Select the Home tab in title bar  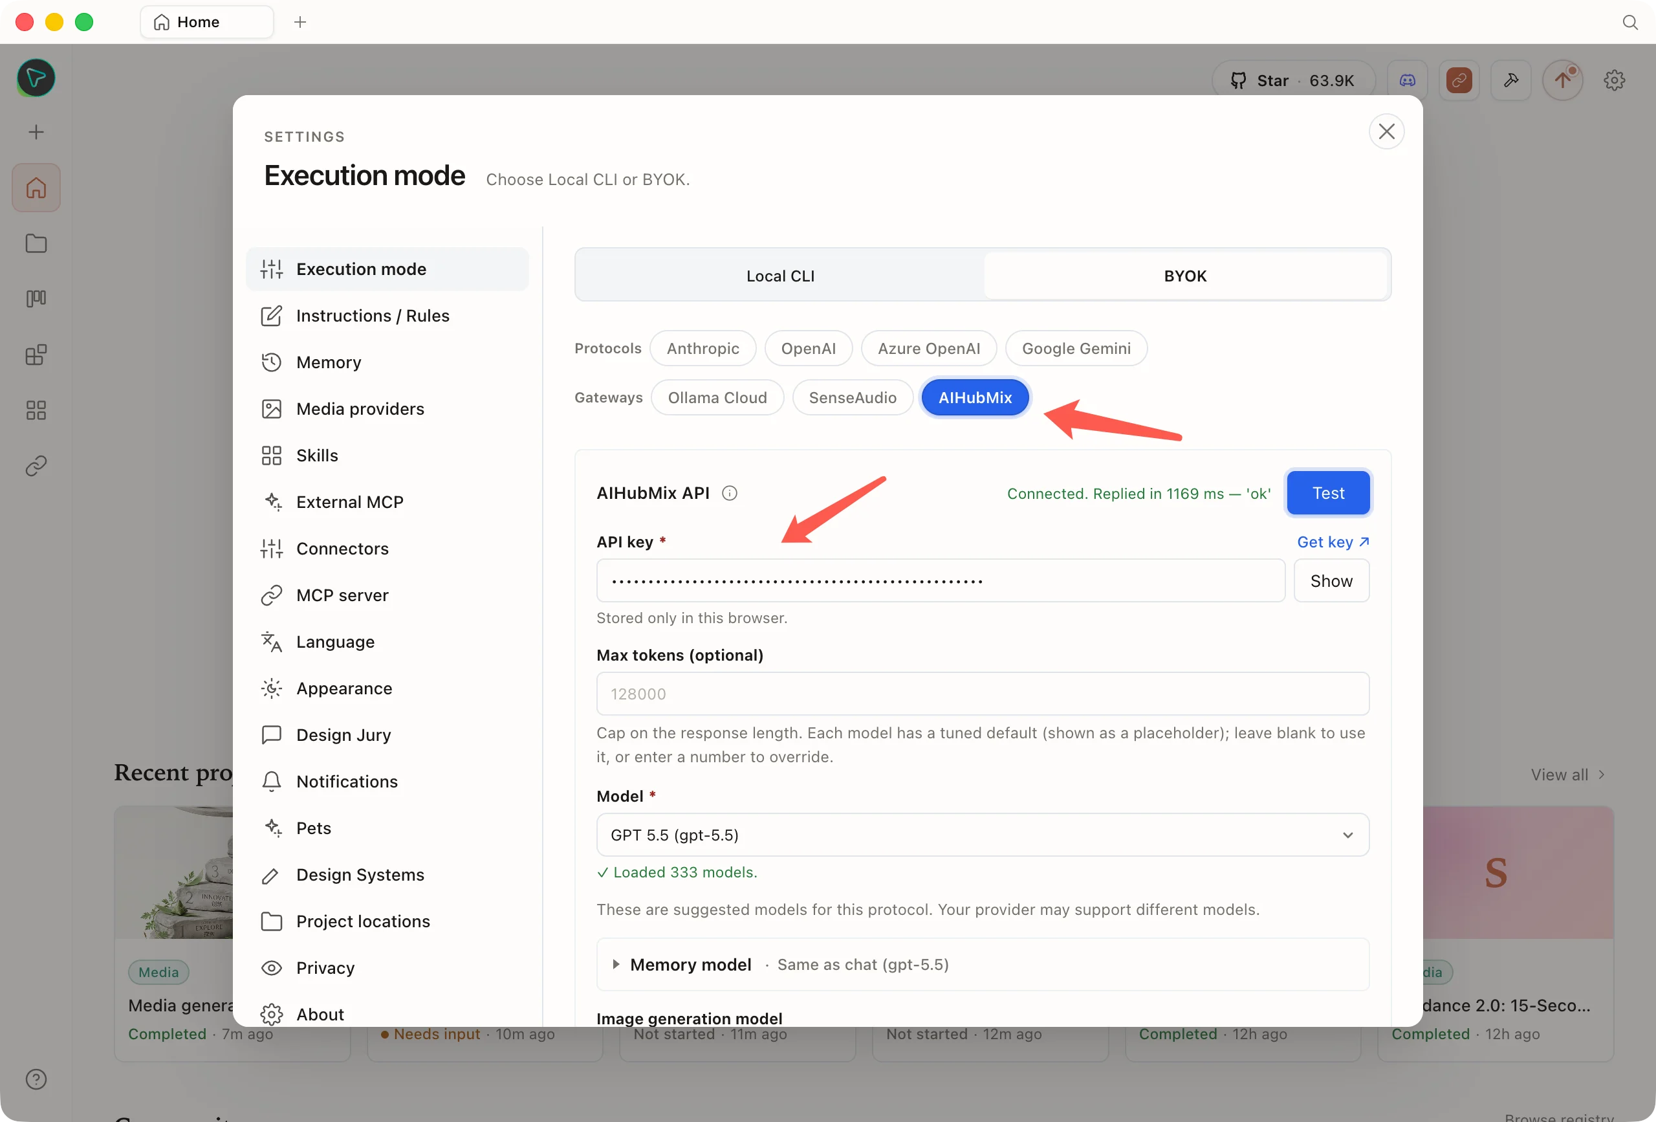click(206, 22)
